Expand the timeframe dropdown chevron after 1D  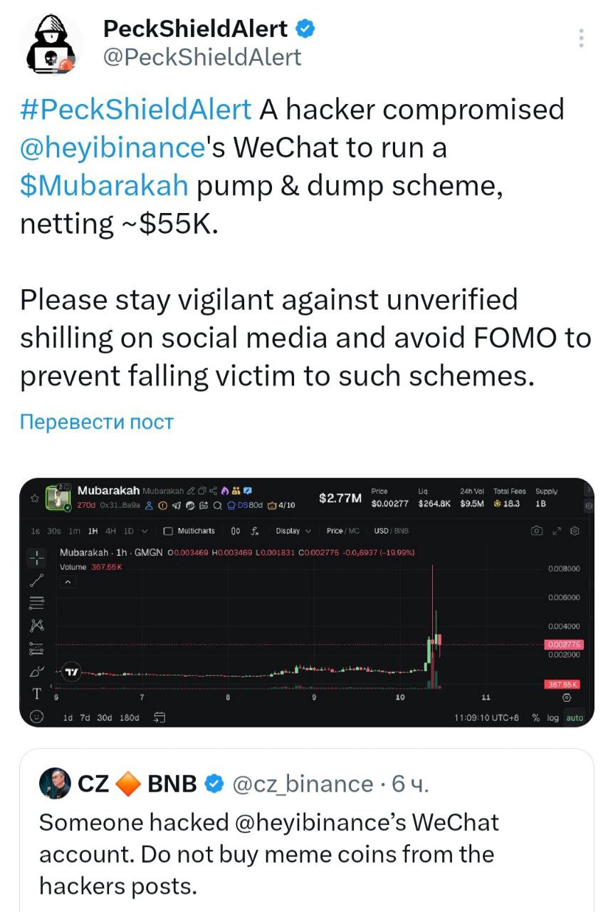pos(145,531)
